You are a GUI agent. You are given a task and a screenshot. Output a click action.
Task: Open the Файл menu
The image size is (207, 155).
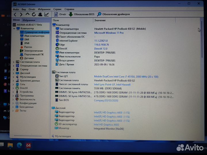(x=16, y=9)
